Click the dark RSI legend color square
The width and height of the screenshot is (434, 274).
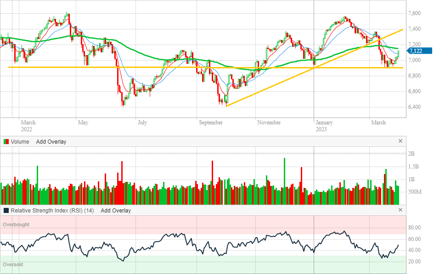[x=6, y=211]
